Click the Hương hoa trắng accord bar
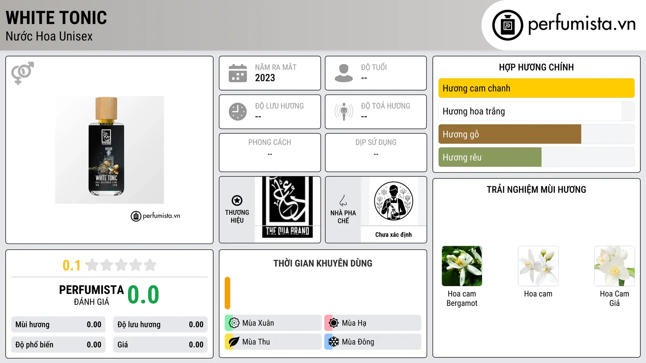The width and height of the screenshot is (646, 363). (x=536, y=111)
